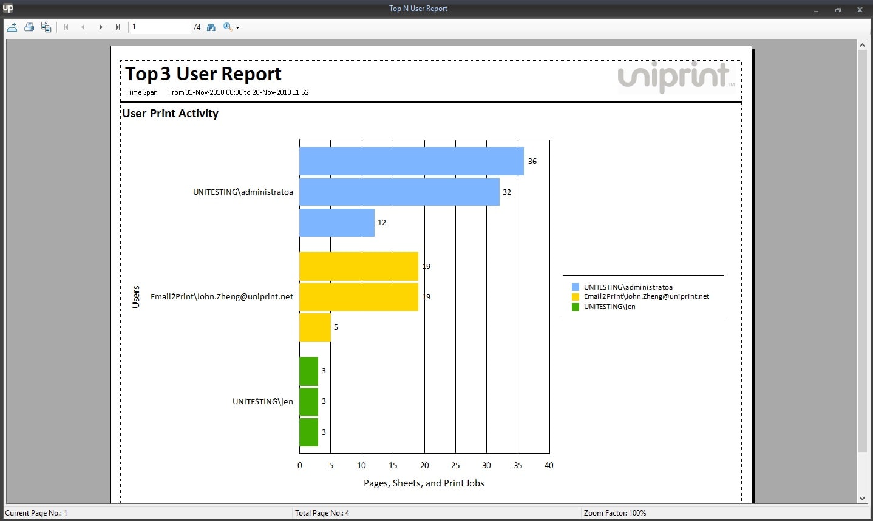873x521 pixels.
Task: Restore down the report window
Action: point(838,10)
